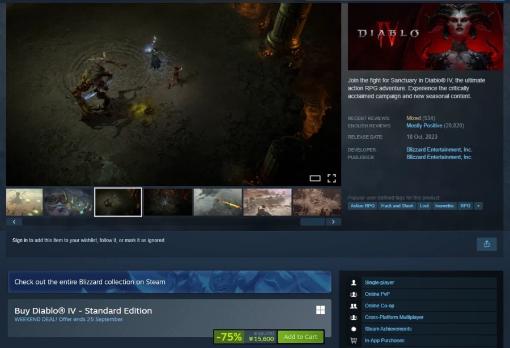Click the Single-player person icon
Screen dimensions: 510x348
click(354, 283)
